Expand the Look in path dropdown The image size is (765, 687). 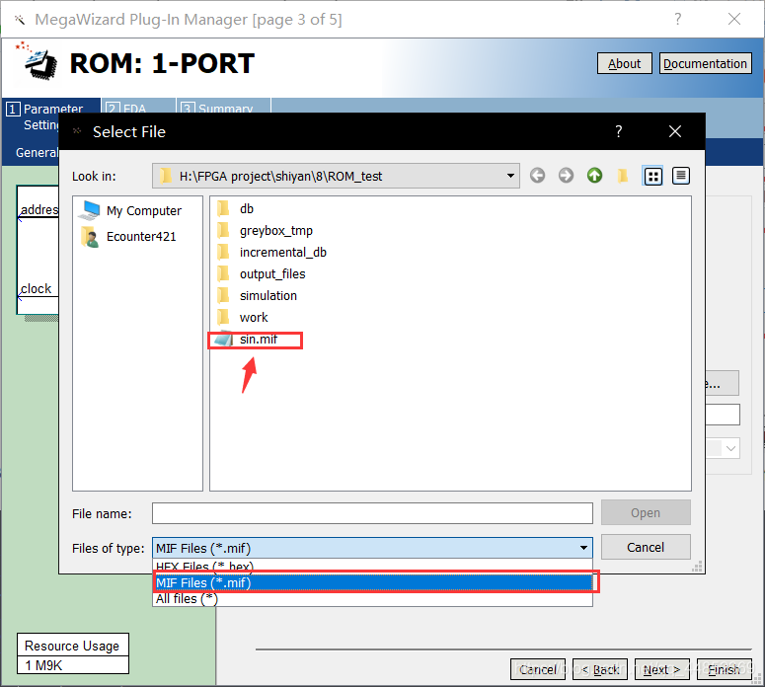click(510, 176)
